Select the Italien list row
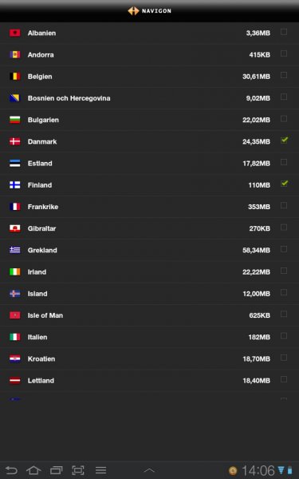299x479 pixels. pyautogui.click(x=150, y=337)
